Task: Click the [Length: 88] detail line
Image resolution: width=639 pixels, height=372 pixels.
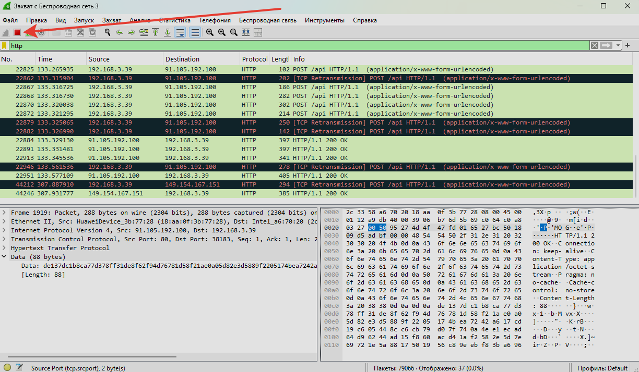Action: coord(43,275)
